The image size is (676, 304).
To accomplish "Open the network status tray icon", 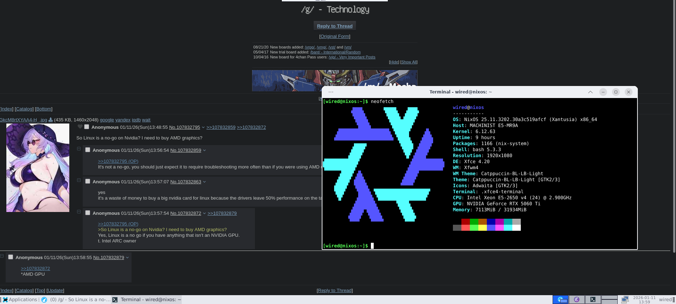I will point(625,299).
